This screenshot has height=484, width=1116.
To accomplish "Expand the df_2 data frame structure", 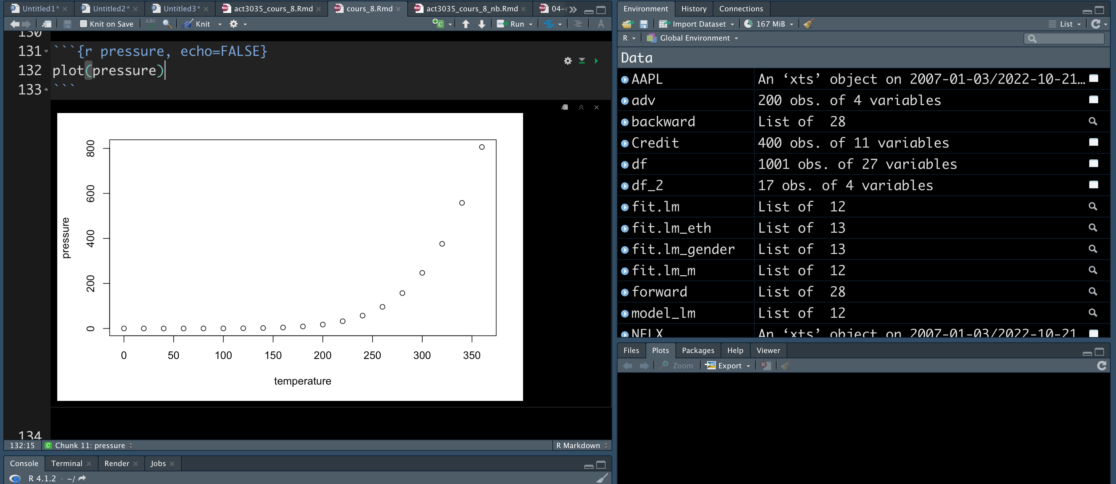I will (625, 186).
